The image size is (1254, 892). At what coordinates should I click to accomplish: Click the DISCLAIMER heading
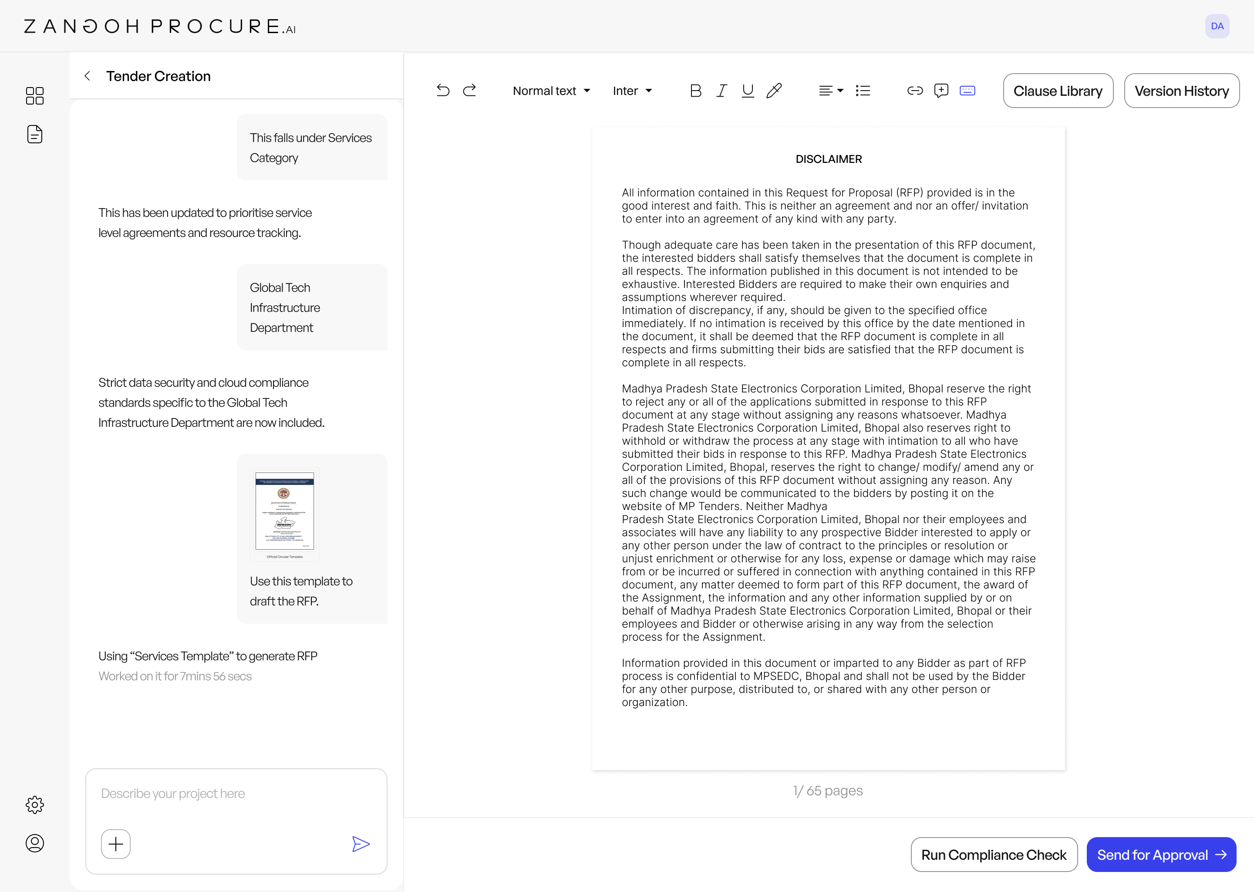[x=829, y=159]
